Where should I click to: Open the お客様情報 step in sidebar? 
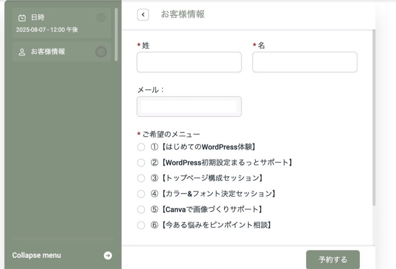click(x=61, y=52)
